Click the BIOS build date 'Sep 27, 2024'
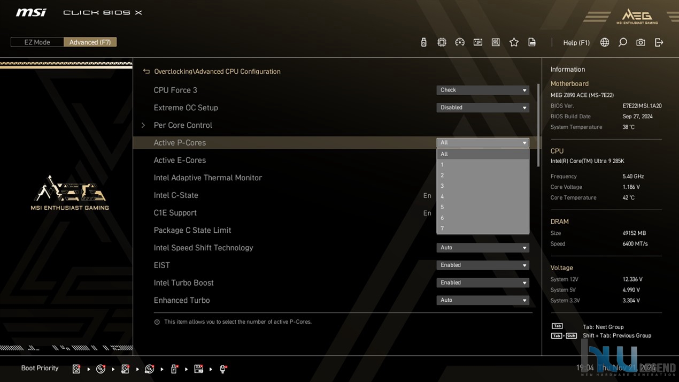679x382 pixels. (637, 117)
